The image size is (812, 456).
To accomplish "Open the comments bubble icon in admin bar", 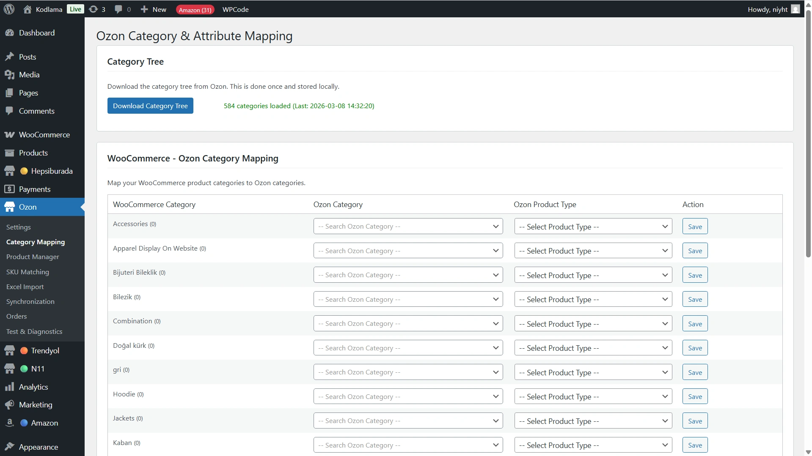I will point(118,9).
